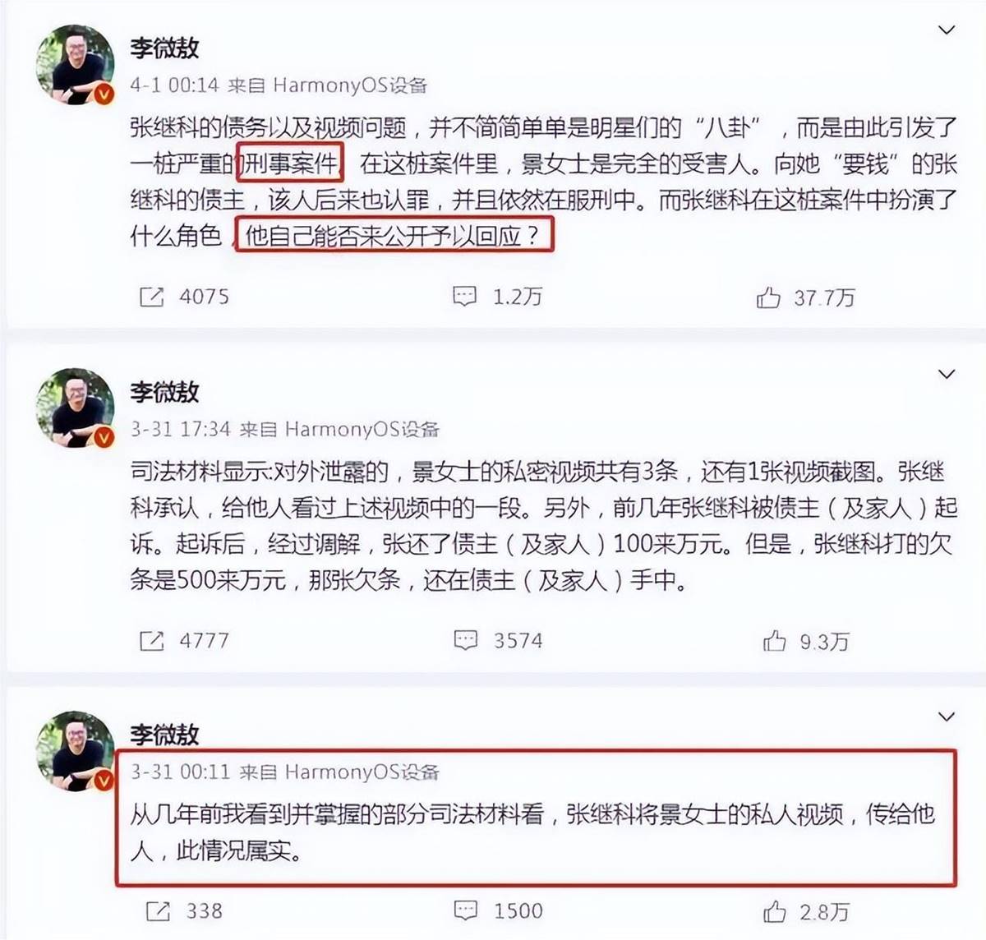
Task: Expand the chevron menu on the 3-31 00:11 post
Action: coord(947,717)
